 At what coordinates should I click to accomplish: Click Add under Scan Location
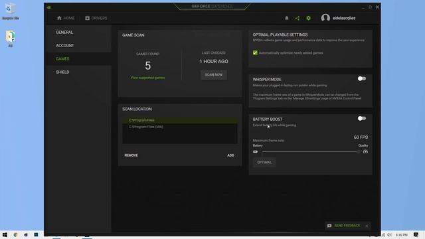click(230, 155)
